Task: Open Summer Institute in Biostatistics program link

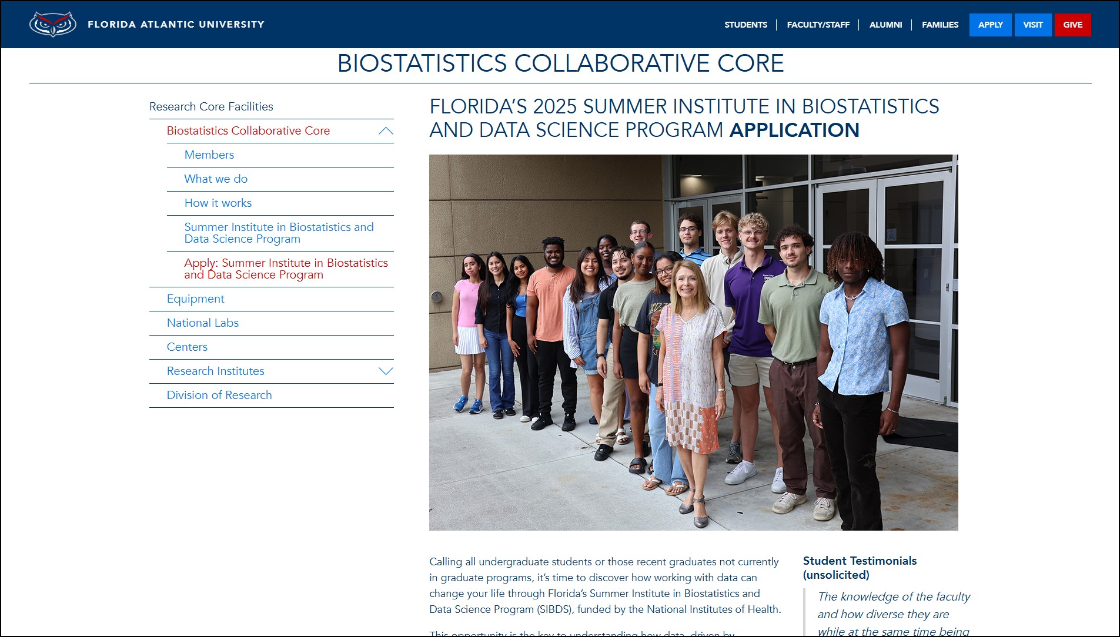Action: [279, 233]
